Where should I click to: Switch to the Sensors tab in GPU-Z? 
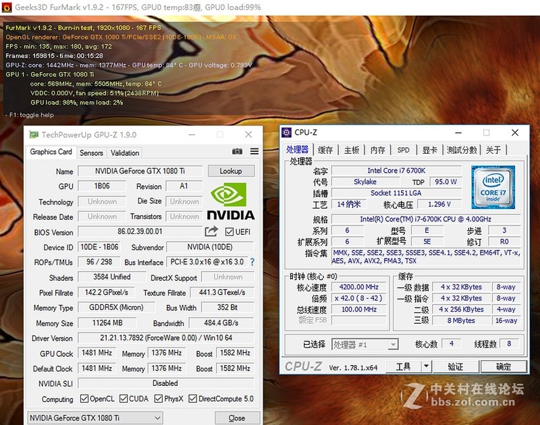pos(92,152)
